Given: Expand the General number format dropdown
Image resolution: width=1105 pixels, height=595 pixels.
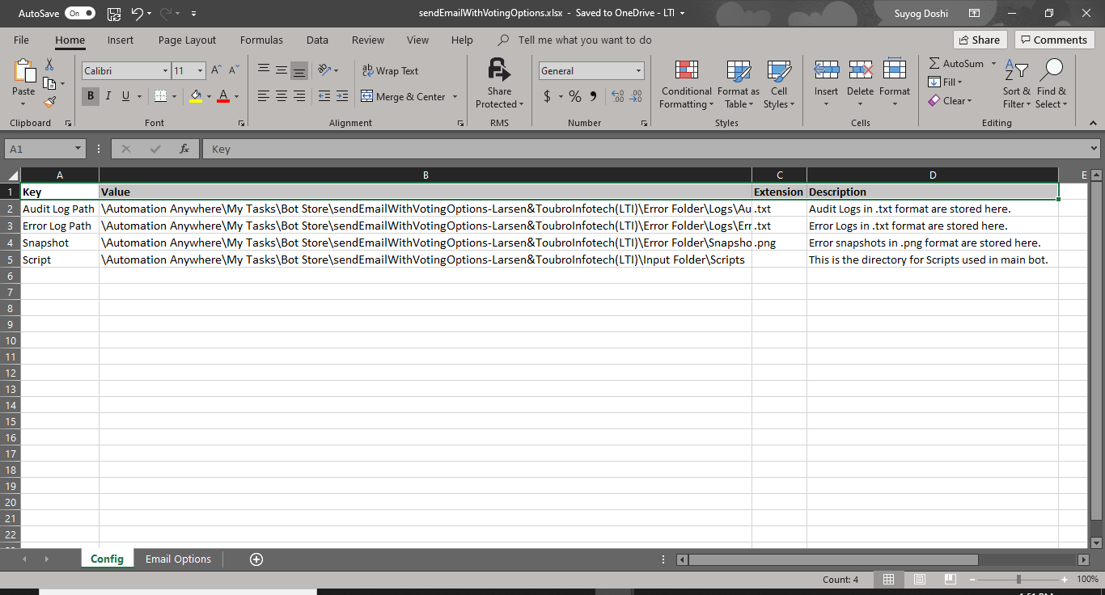Looking at the screenshot, I should (638, 71).
